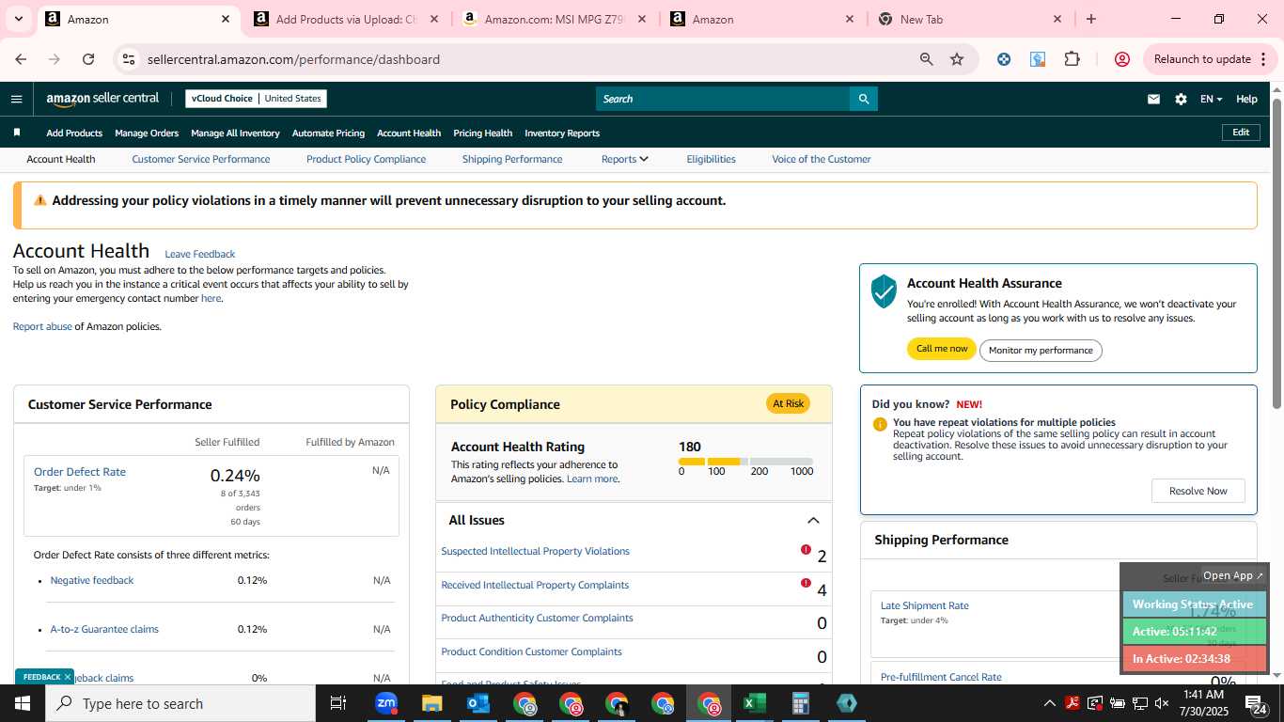Click the volume muted tray icon
Image resolution: width=1284 pixels, height=722 pixels.
1162,703
